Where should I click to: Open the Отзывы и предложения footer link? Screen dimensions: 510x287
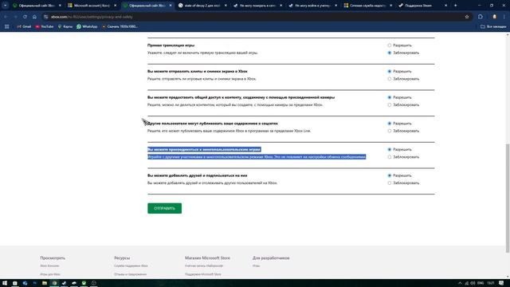point(130,274)
